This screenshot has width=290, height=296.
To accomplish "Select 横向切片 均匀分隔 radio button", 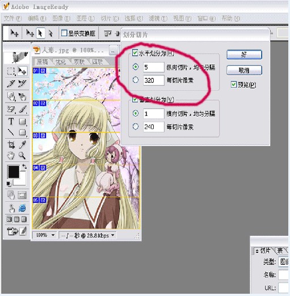I will (136, 113).
